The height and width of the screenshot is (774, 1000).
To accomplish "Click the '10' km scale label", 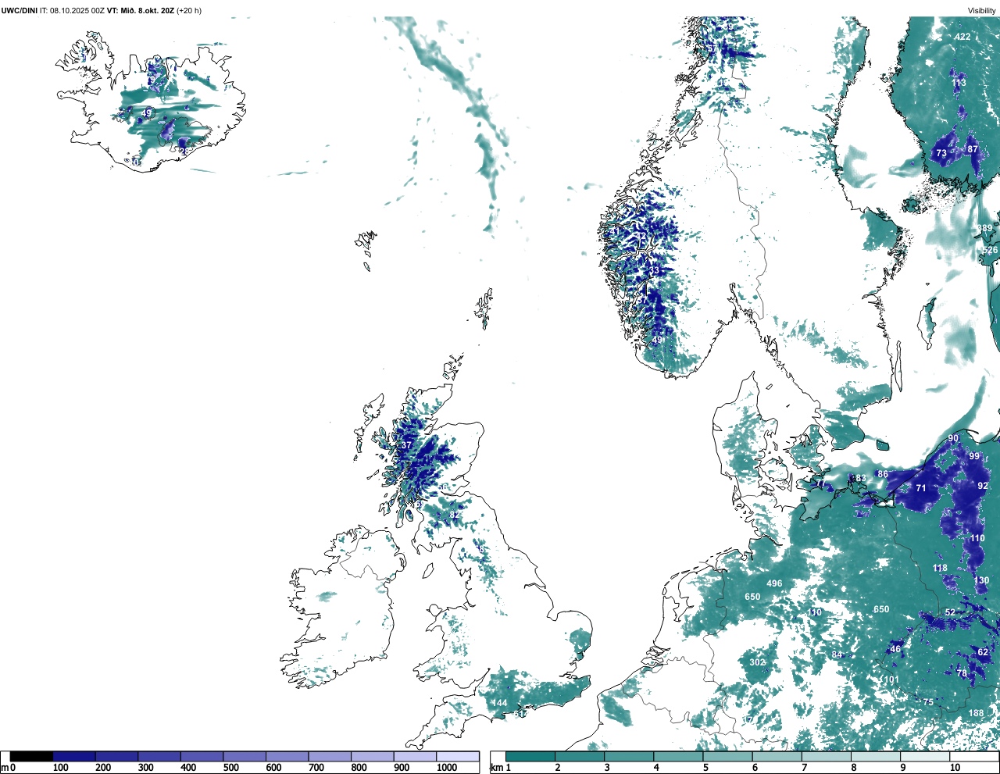I will point(955,768).
